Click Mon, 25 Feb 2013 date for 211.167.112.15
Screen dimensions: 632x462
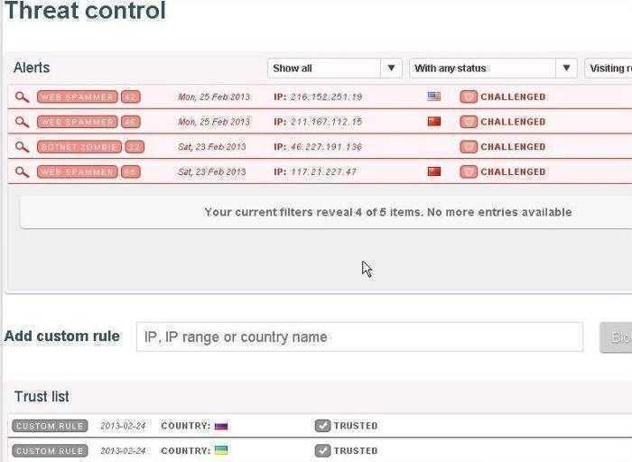[214, 122]
